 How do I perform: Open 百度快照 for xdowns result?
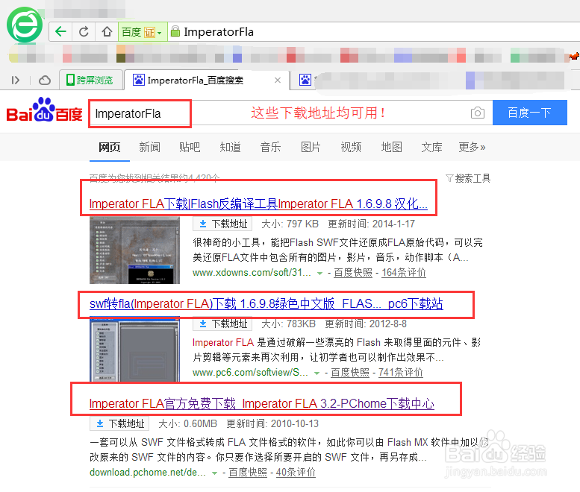(x=353, y=273)
